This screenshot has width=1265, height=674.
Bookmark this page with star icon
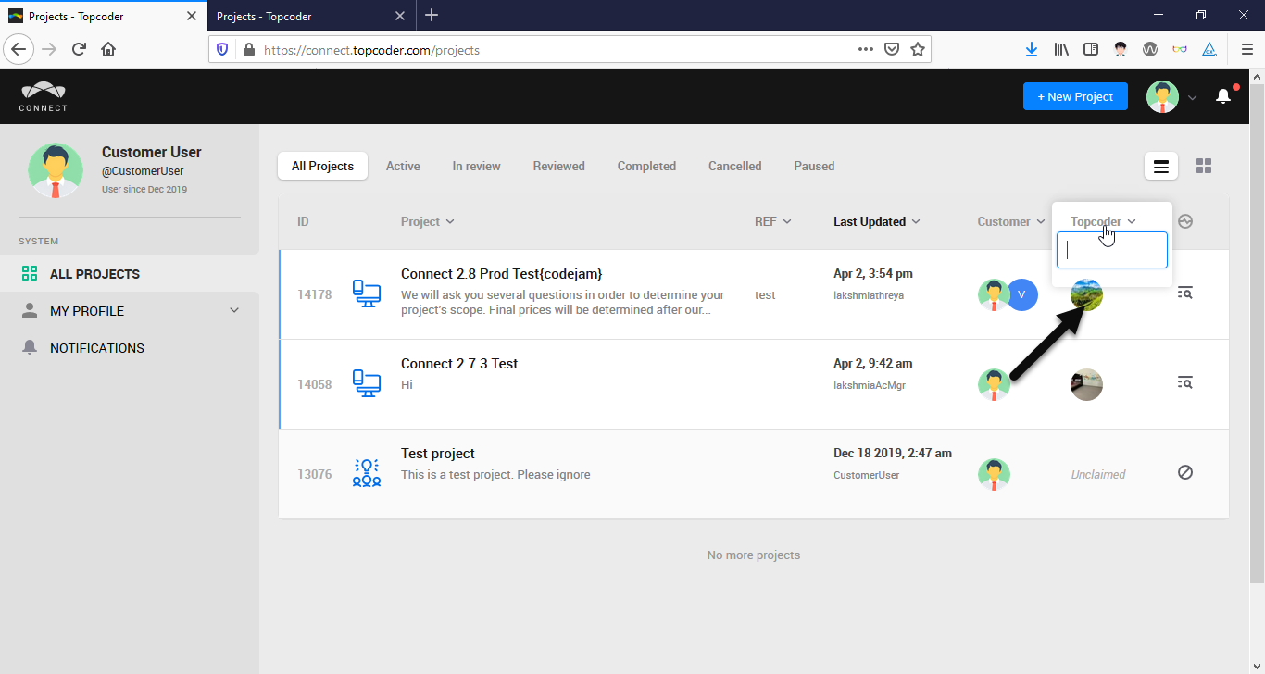[x=918, y=49]
